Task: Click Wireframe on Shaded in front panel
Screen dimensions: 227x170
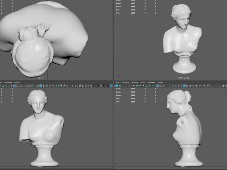Action: pos(47,85)
